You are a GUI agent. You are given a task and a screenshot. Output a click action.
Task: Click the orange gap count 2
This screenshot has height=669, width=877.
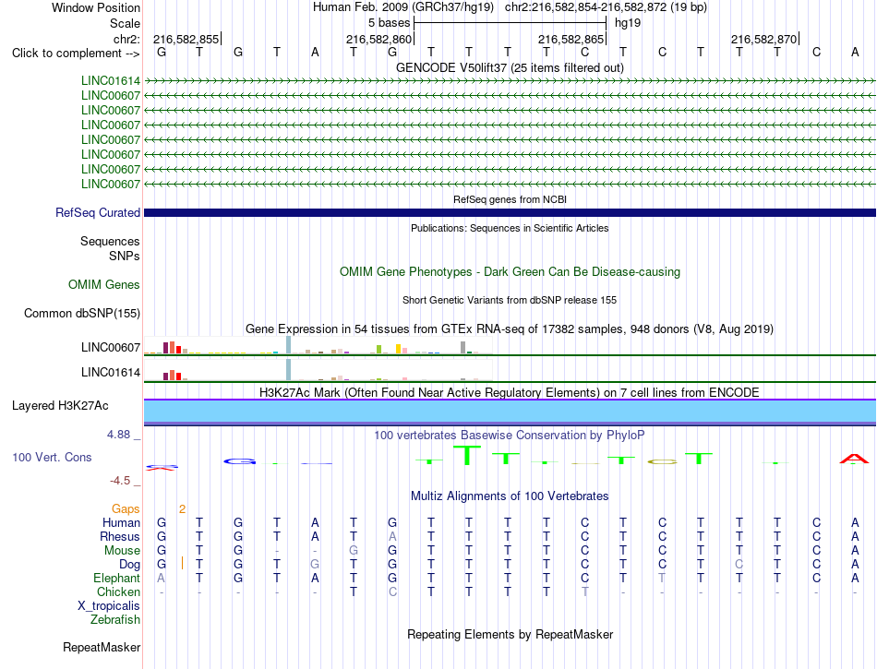[183, 508]
